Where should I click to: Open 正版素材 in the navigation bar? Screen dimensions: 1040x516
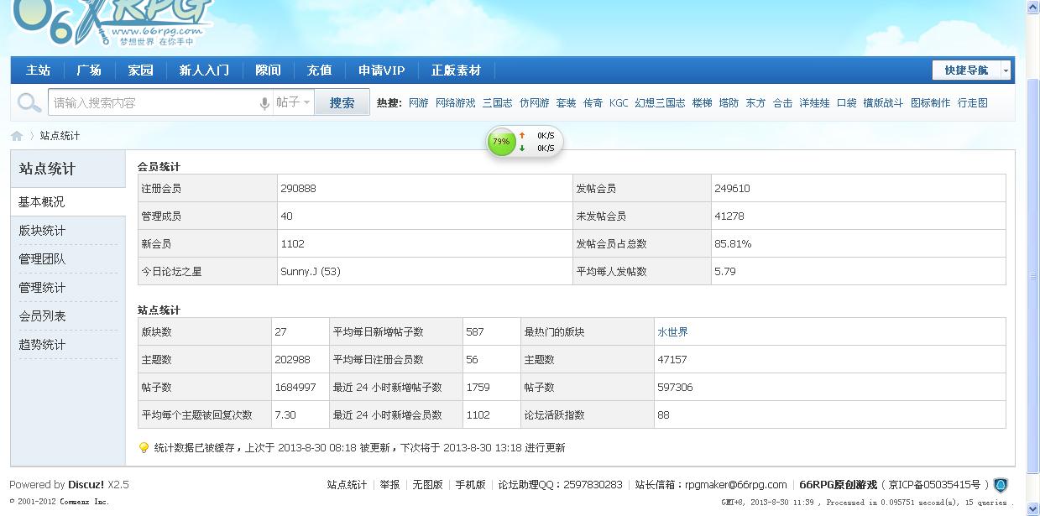pos(457,70)
